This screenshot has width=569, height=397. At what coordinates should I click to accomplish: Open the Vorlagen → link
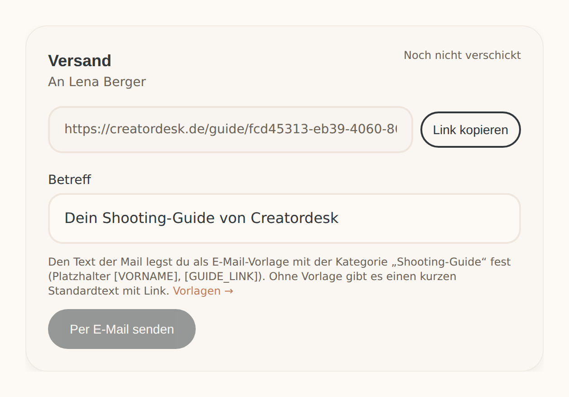click(203, 291)
